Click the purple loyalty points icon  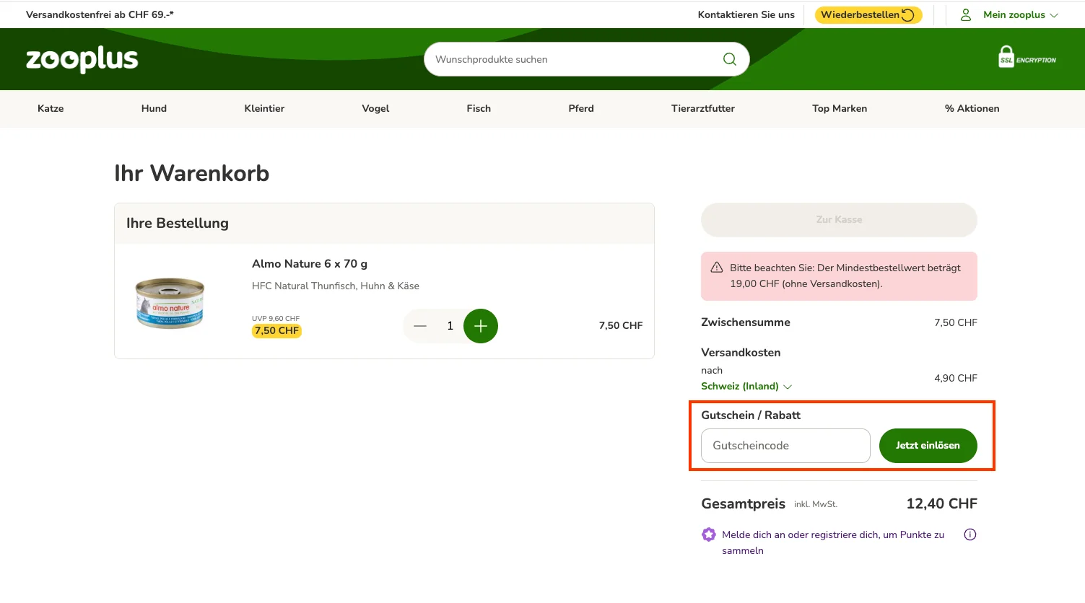coord(708,534)
